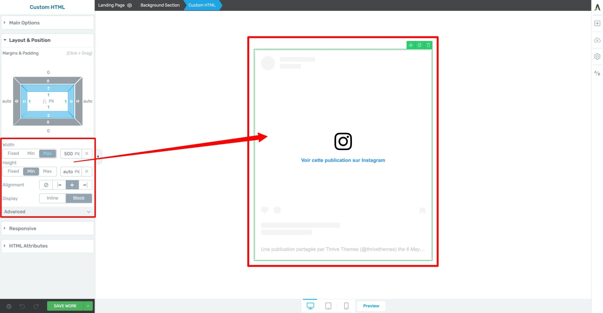Set Height mode to Max
This screenshot has height=313, width=603.
click(47, 171)
